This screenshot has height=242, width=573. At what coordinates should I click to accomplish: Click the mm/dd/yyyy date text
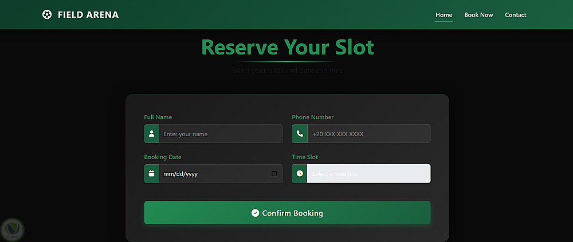pos(180,174)
